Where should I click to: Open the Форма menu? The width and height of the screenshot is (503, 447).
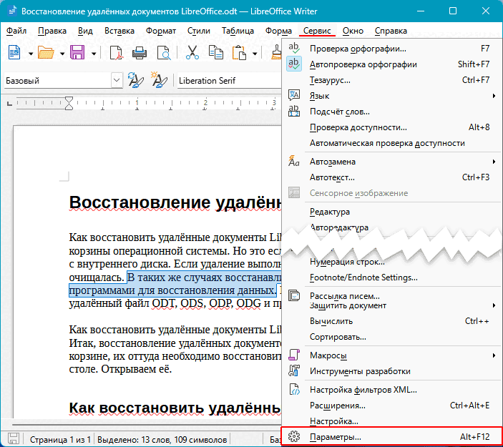pos(278,31)
